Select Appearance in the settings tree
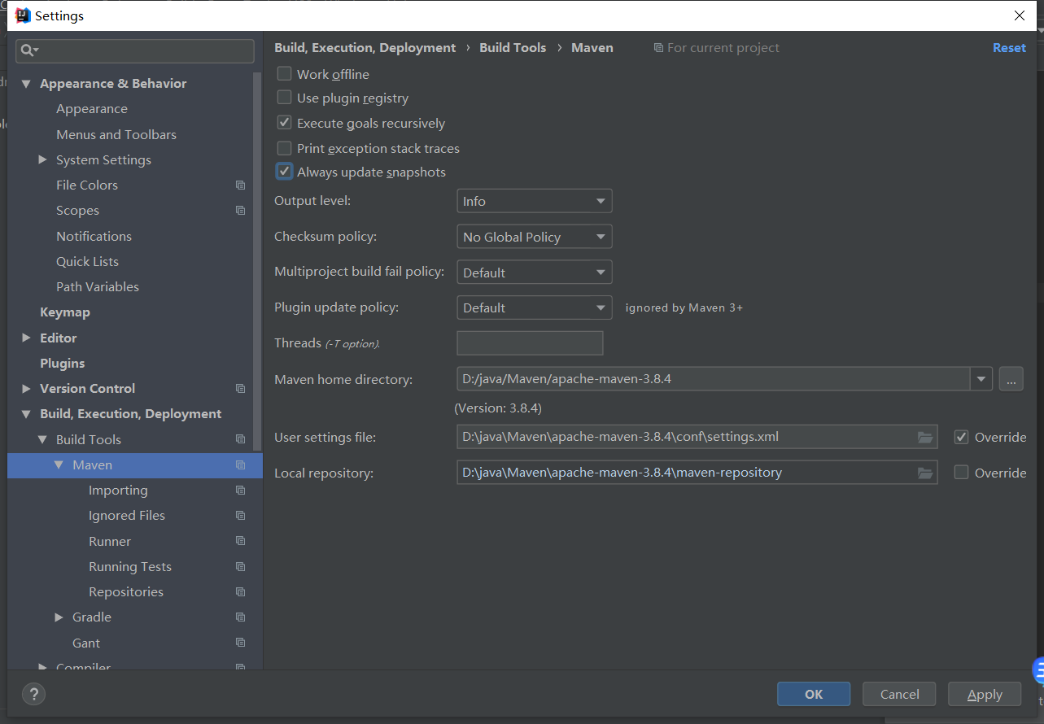 coord(91,109)
